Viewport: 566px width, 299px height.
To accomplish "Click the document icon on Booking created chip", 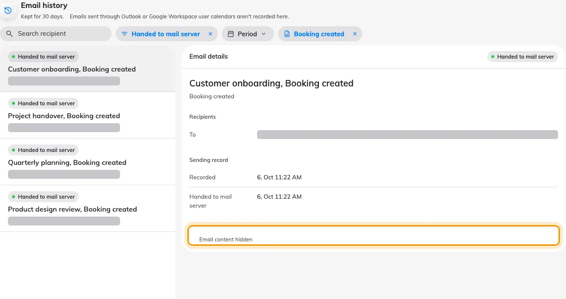I will pos(286,34).
